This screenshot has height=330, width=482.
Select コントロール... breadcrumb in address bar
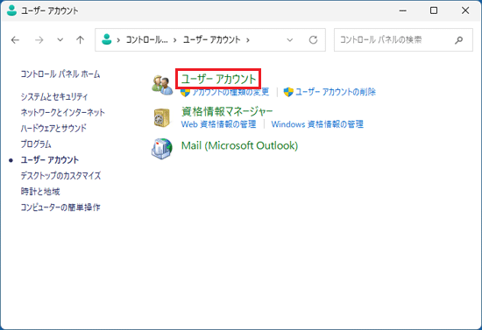pyautogui.click(x=146, y=39)
